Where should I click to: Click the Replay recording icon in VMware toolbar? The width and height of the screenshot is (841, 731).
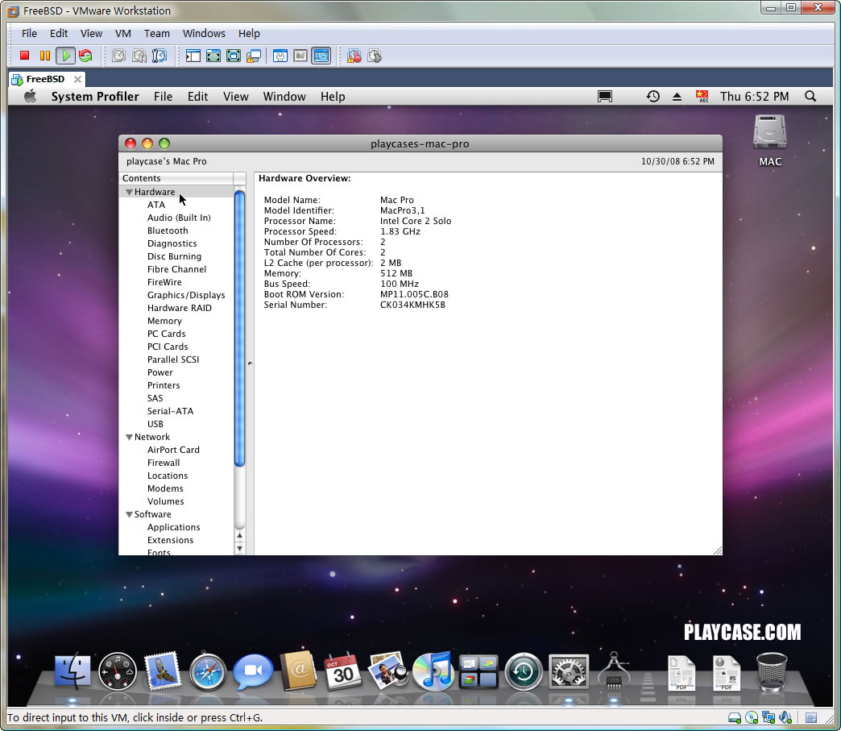[x=375, y=56]
